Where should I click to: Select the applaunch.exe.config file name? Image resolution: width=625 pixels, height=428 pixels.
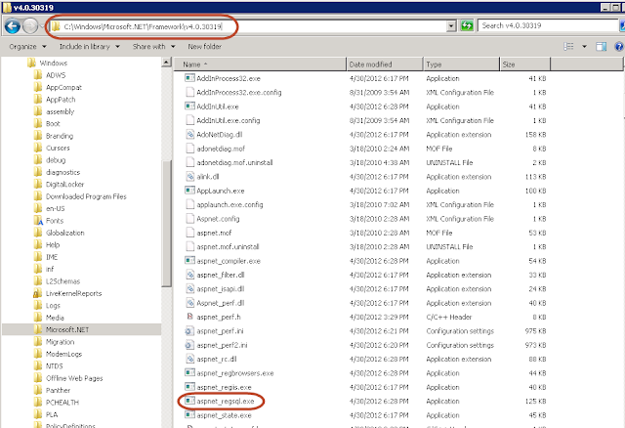(229, 204)
